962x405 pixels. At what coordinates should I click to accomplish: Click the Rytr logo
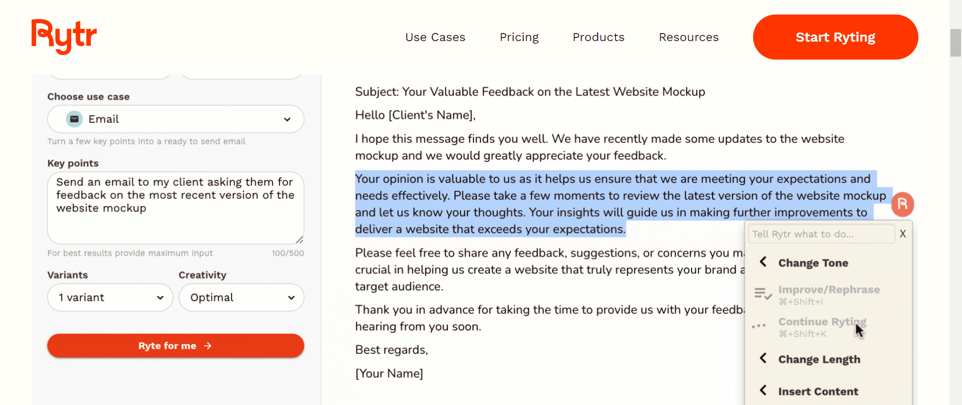pyautogui.click(x=64, y=37)
